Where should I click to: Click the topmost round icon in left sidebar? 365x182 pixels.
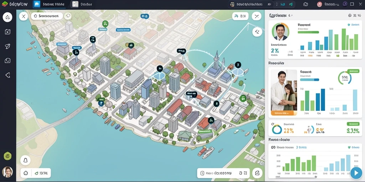coord(7,17)
